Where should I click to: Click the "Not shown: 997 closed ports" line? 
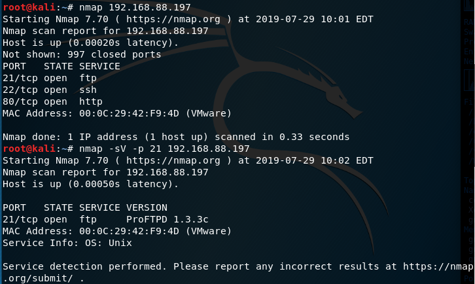click(82, 54)
